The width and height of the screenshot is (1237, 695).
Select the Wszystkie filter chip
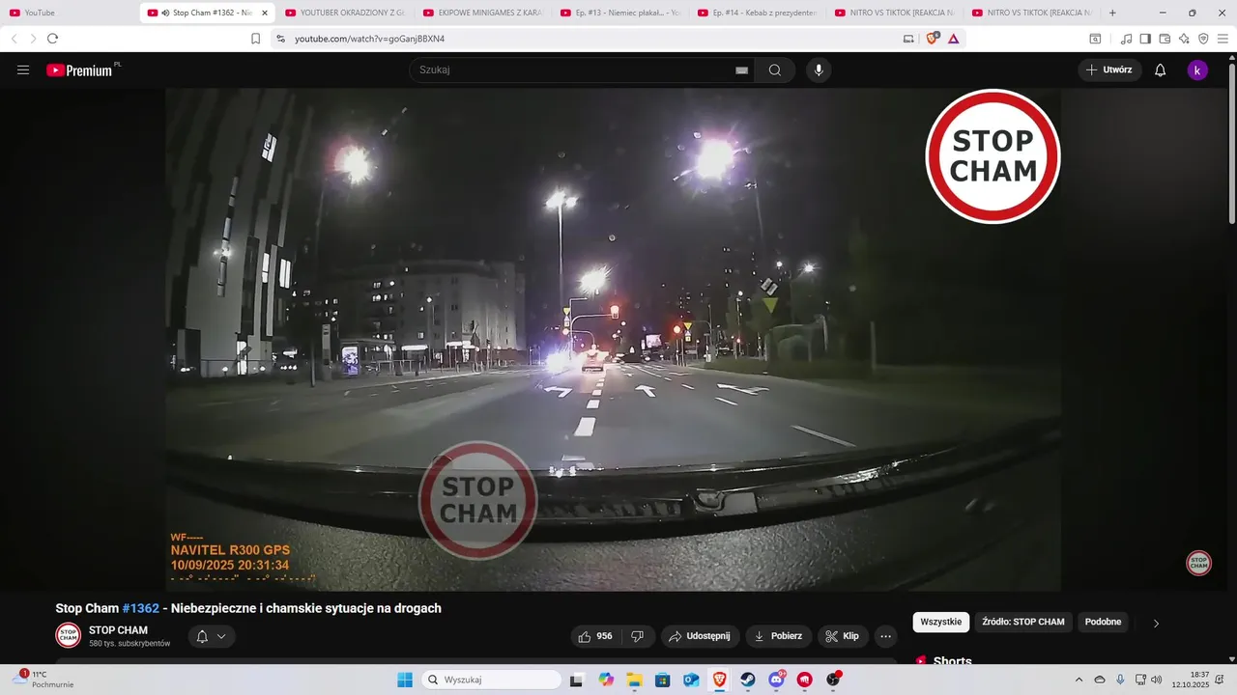click(941, 622)
